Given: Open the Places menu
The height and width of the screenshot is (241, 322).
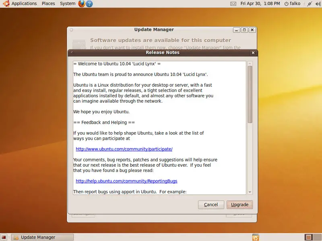Looking at the screenshot, I should click(48, 4).
